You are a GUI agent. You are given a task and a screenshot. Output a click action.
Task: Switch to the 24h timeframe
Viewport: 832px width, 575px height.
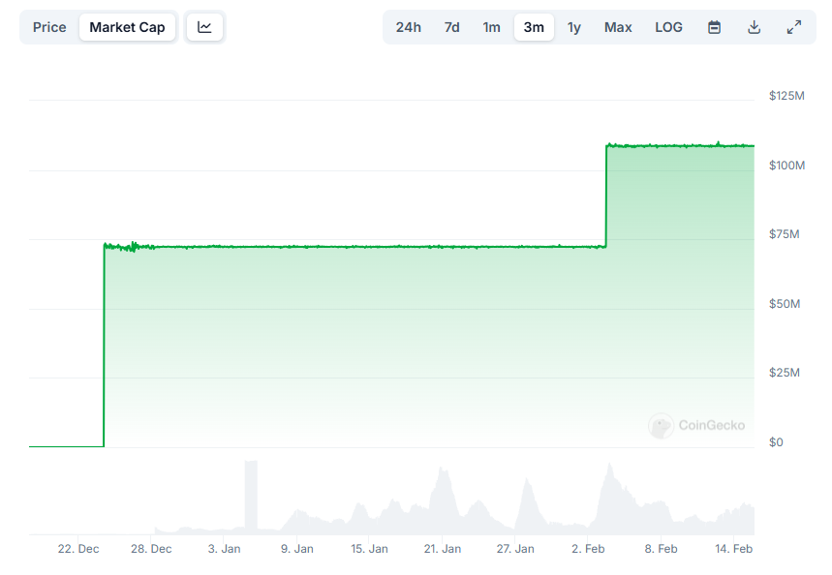[x=408, y=27]
